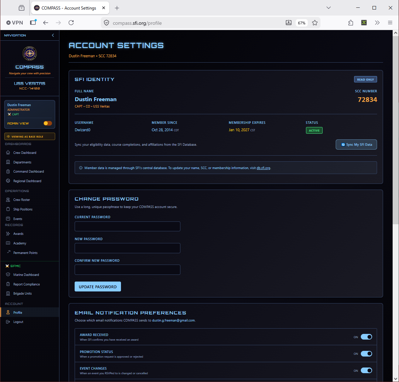Click the page vertical scrollbar thumb
The width and height of the screenshot is (399, 382).
pyautogui.click(x=395, y=130)
